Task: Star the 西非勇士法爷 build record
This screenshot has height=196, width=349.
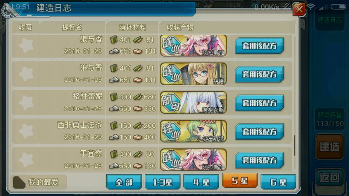Action: pos(26,131)
